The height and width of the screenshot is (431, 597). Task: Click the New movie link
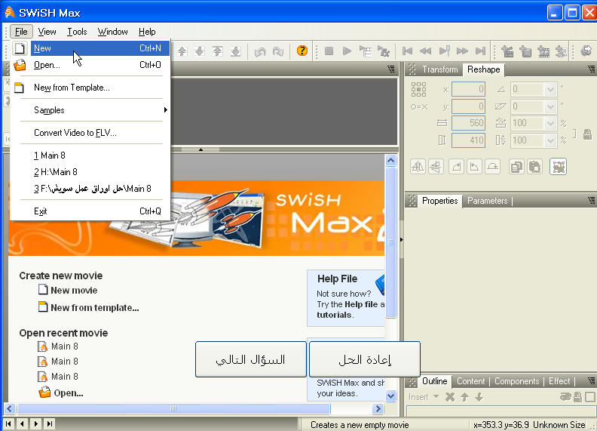[x=73, y=291]
